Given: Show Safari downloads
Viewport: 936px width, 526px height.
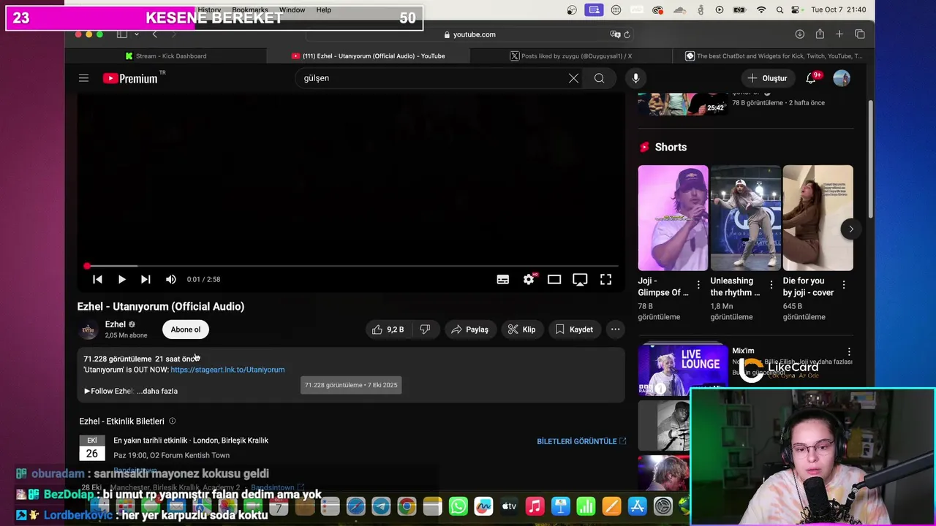Looking at the screenshot, I should pyautogui.click(x=799, y=34).
